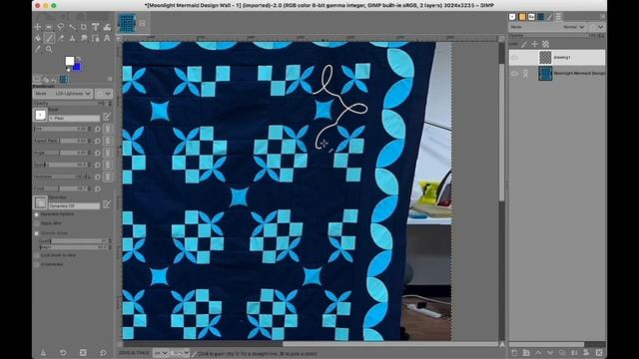The width and height of the screenshot is (639, 359).
Task: Select the Color Picker tool
Action: click(x=38, y=50)
